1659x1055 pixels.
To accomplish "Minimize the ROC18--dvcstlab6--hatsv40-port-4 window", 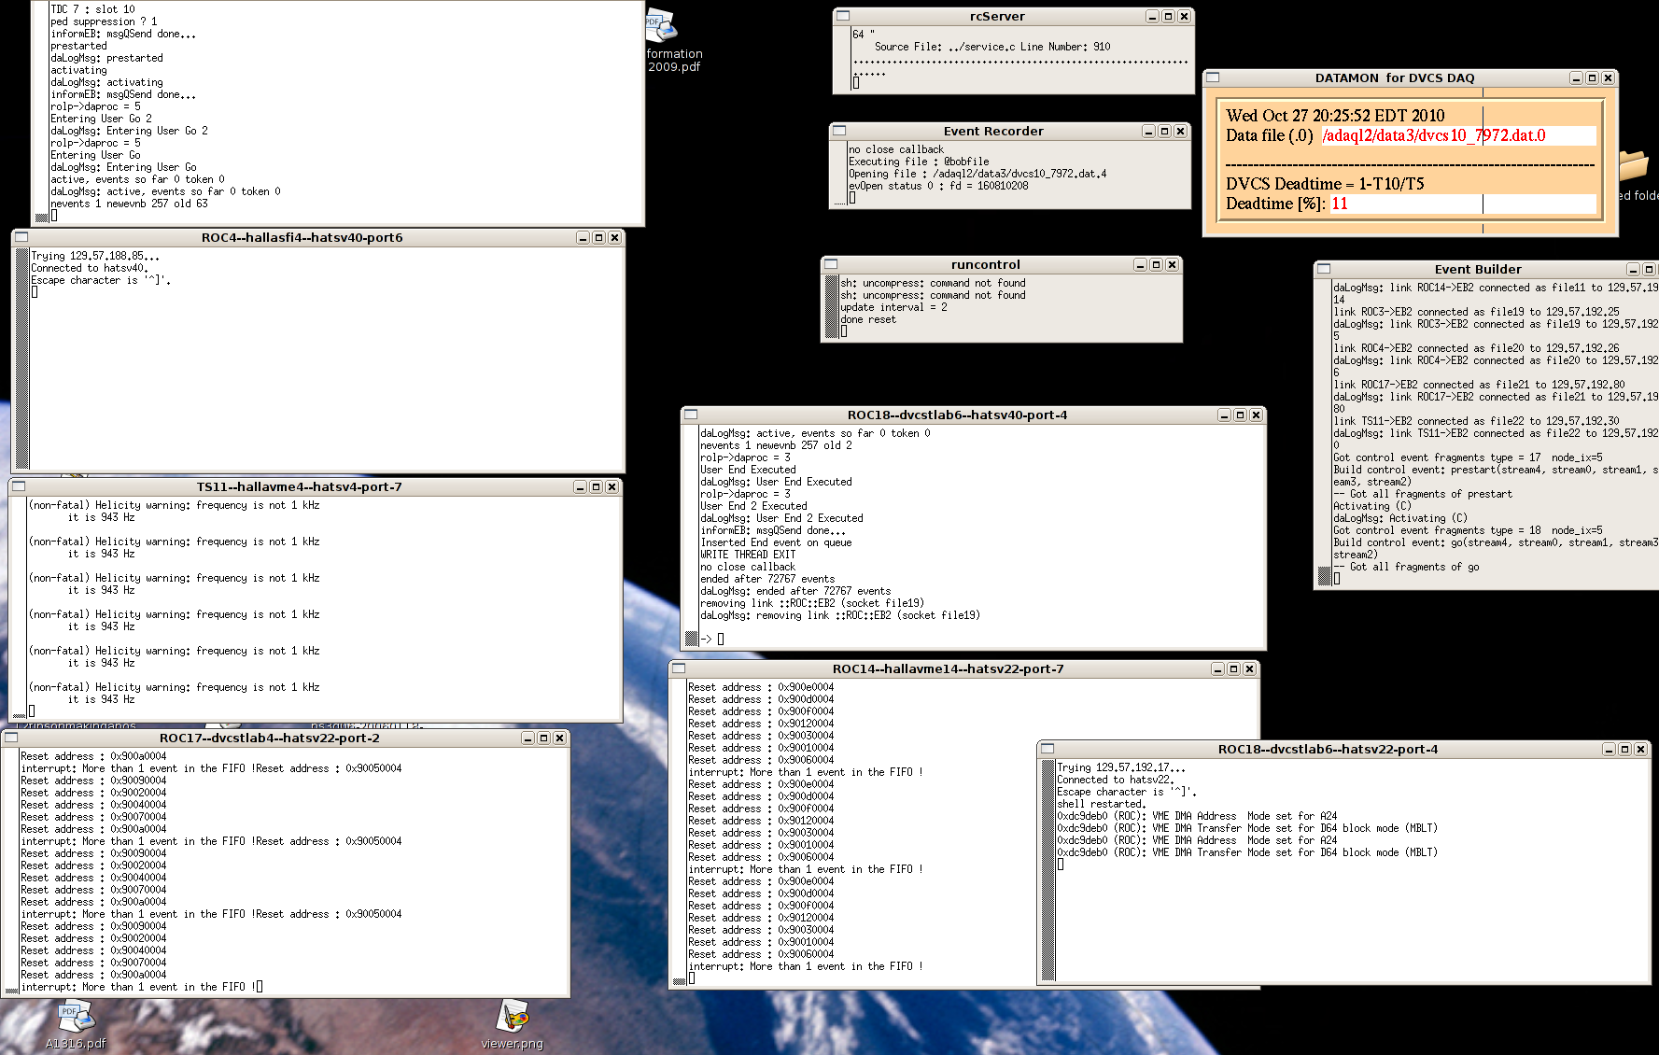I will pyautogui.click(x=1224, y=415).
